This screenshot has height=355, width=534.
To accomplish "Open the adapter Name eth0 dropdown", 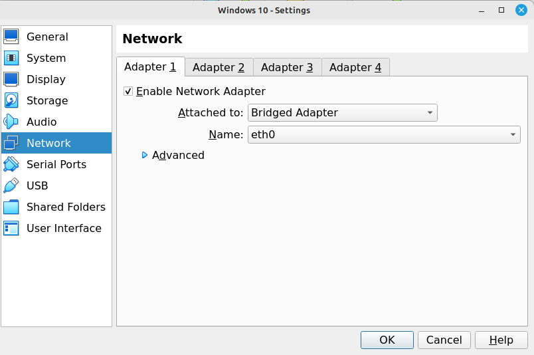I will [384, 135].
